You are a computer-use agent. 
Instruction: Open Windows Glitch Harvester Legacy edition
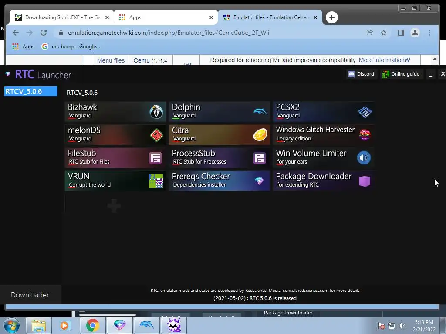pos(324,135)
